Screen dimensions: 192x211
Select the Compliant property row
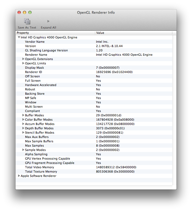coord(94,111)
